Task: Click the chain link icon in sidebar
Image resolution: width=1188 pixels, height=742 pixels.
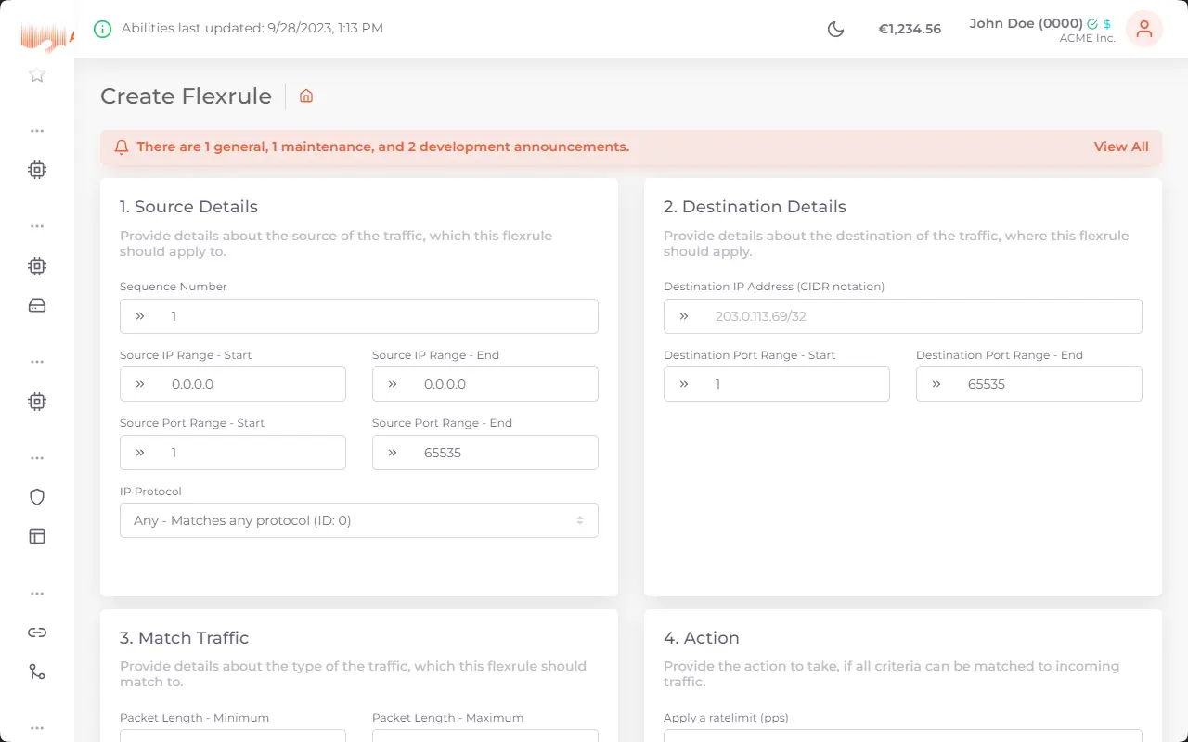Action: pyautogui.click(x=37, y=633)
